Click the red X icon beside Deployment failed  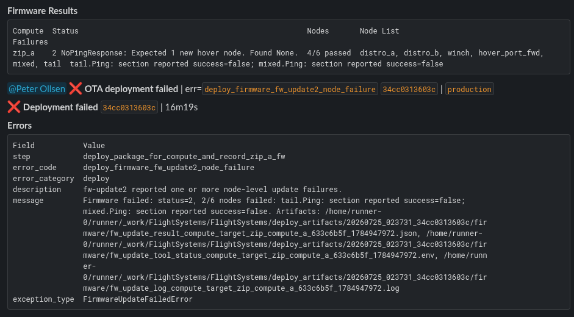coord(14,107)
